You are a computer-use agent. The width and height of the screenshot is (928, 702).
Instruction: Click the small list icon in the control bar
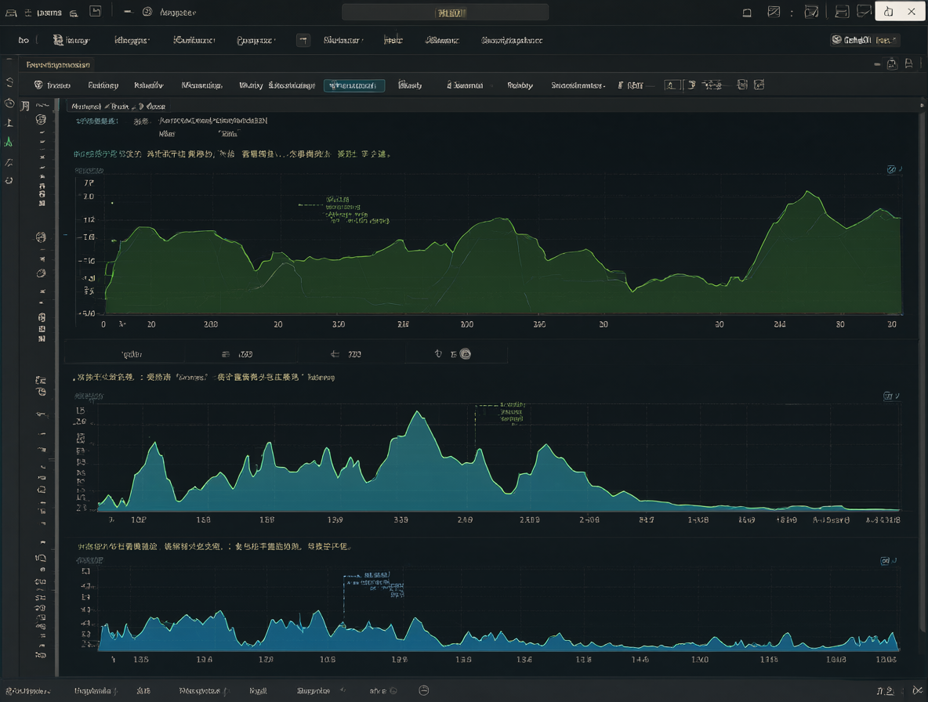coord(226,354)
